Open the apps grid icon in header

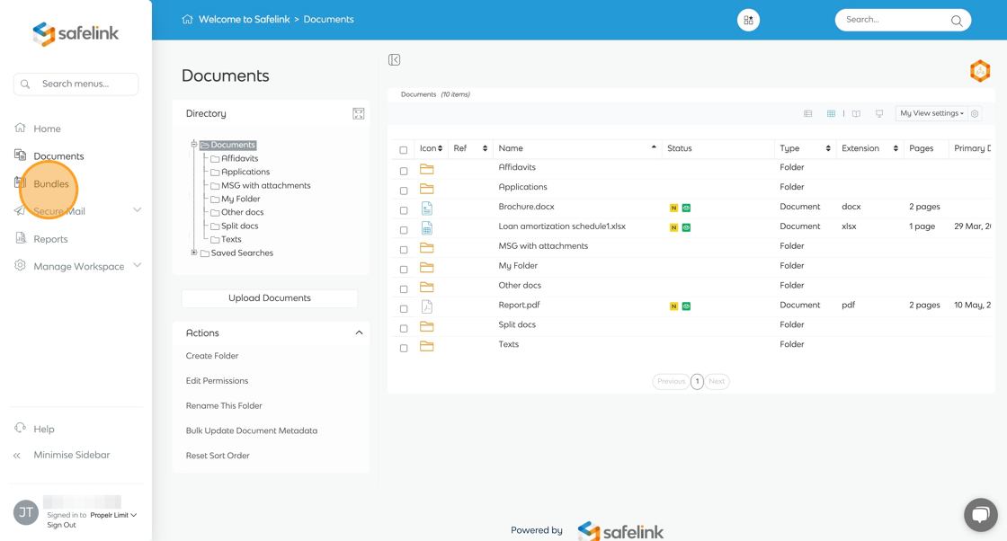748,20
